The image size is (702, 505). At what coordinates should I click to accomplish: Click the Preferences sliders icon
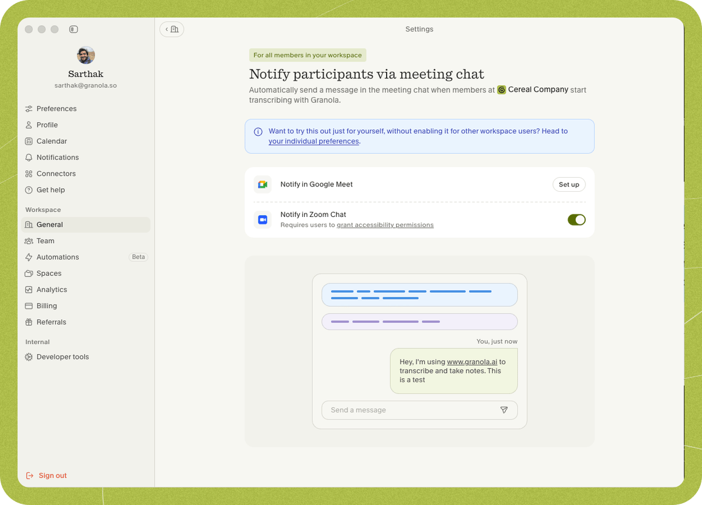29,109
